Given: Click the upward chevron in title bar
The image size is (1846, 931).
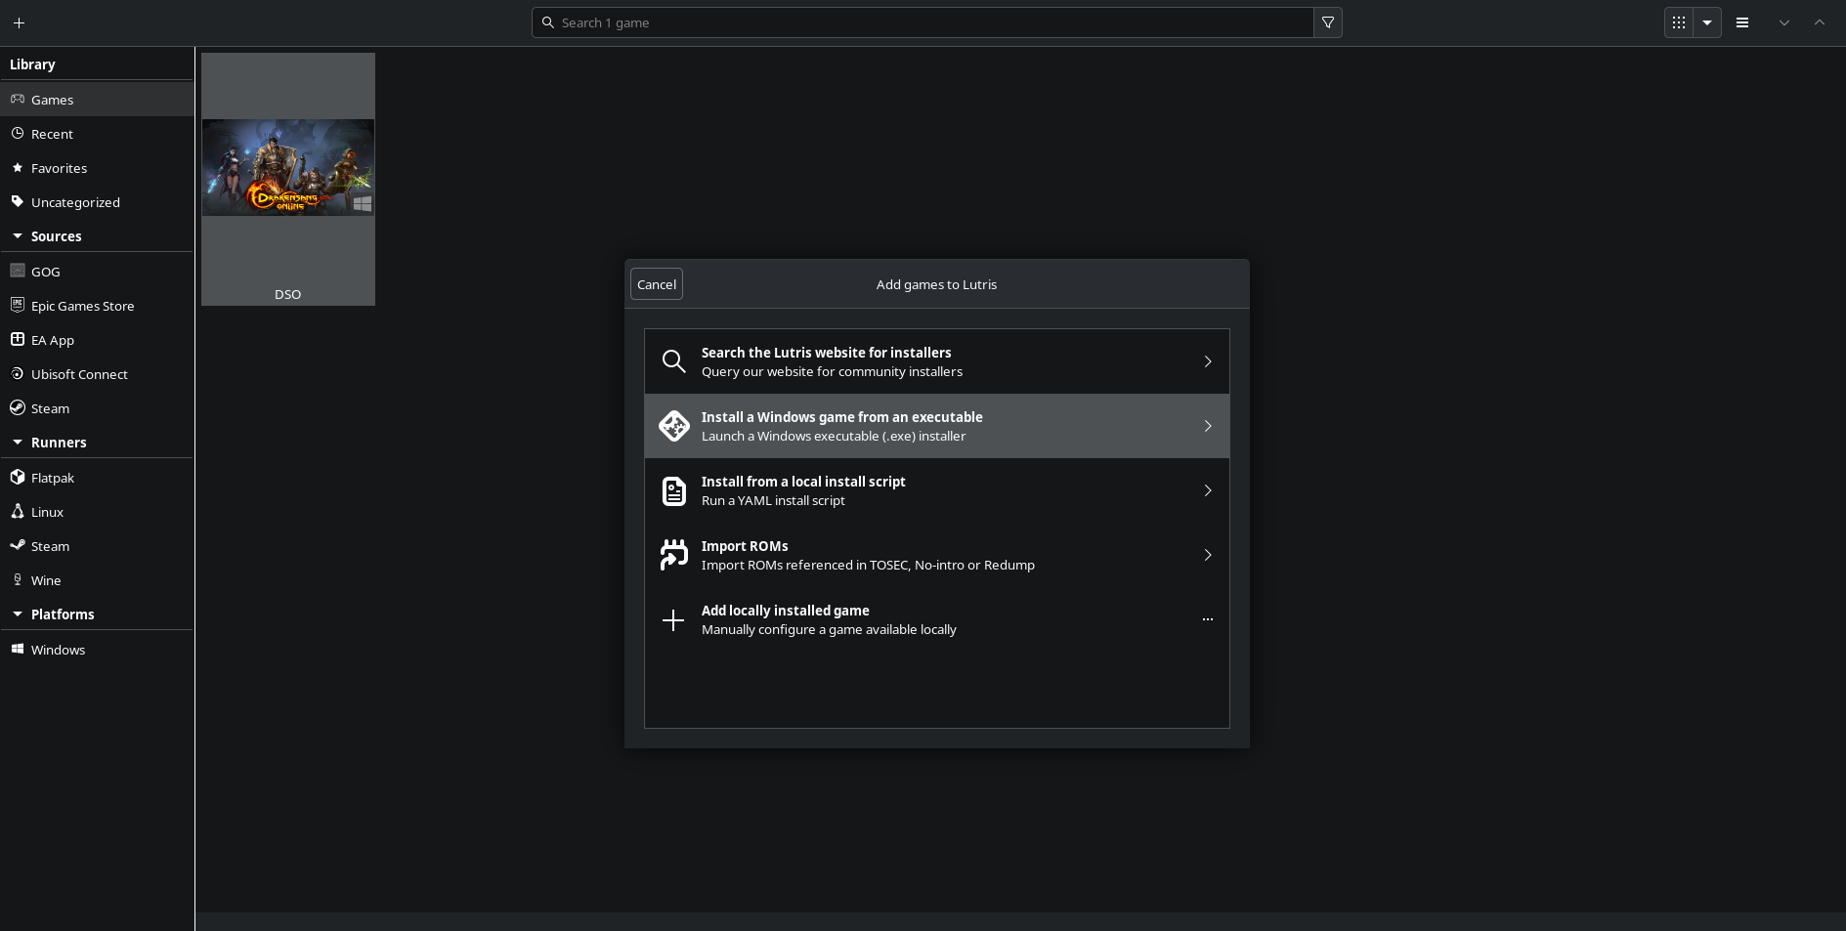Looking at the screenshot, I should pyautogui.click(x=1820, y=22).
